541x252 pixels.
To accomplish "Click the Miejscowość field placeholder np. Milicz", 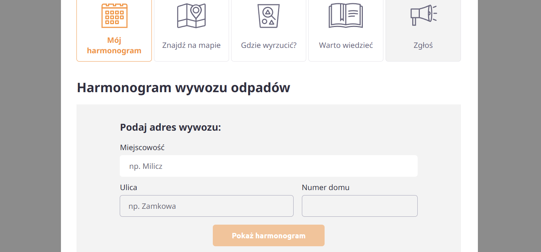I will [x=146, y=166].
